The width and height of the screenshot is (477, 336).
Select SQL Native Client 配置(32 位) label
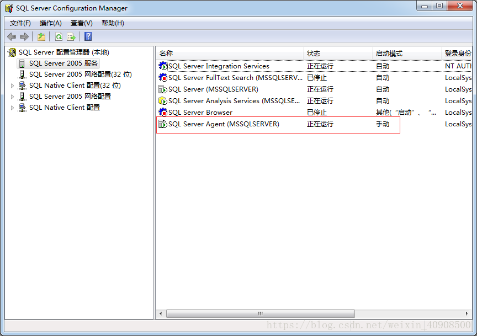coord(75,86)
